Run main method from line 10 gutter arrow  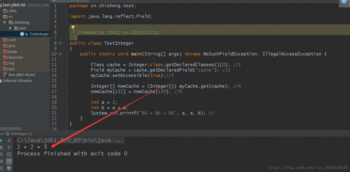[x=61, y=54]
